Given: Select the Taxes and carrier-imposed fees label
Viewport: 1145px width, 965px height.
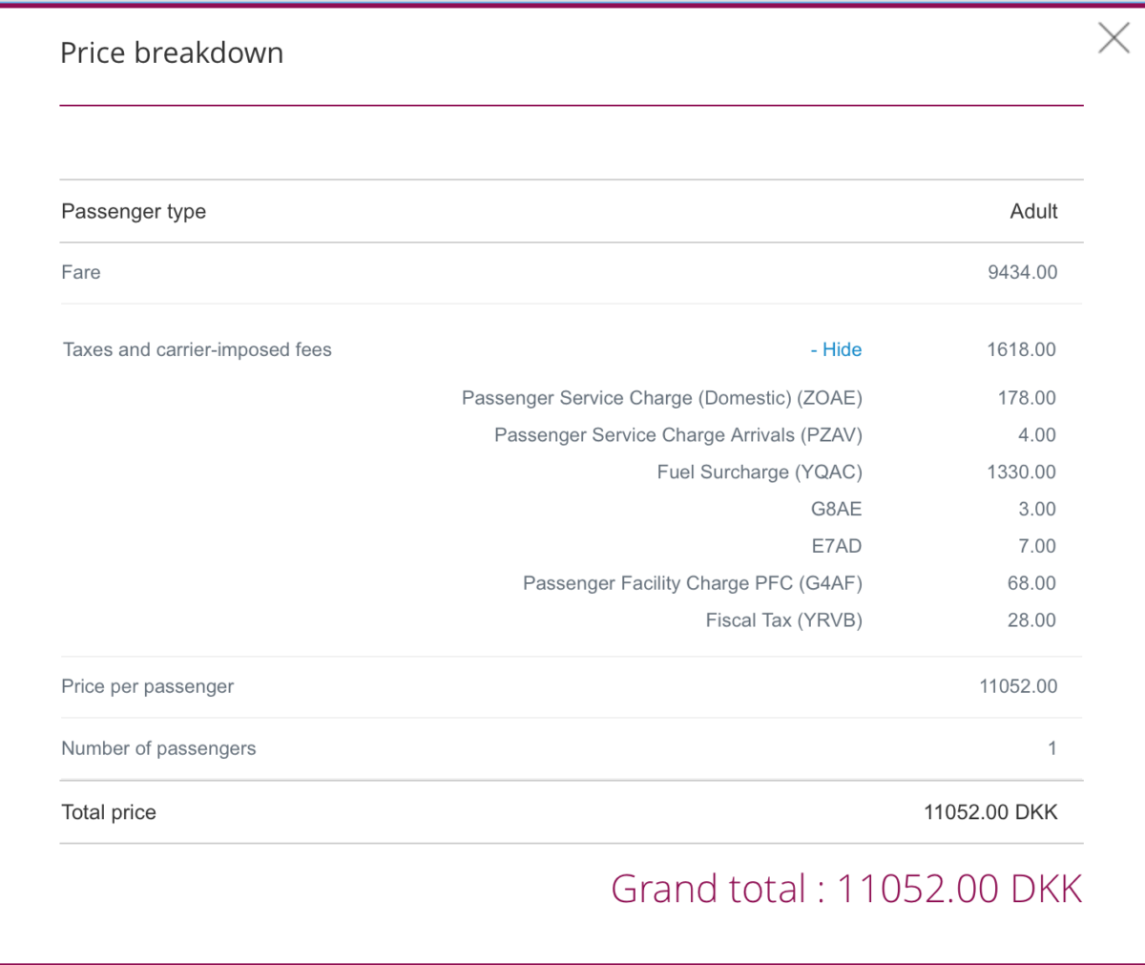Looking at the screenshot, I should click(198, 349).
